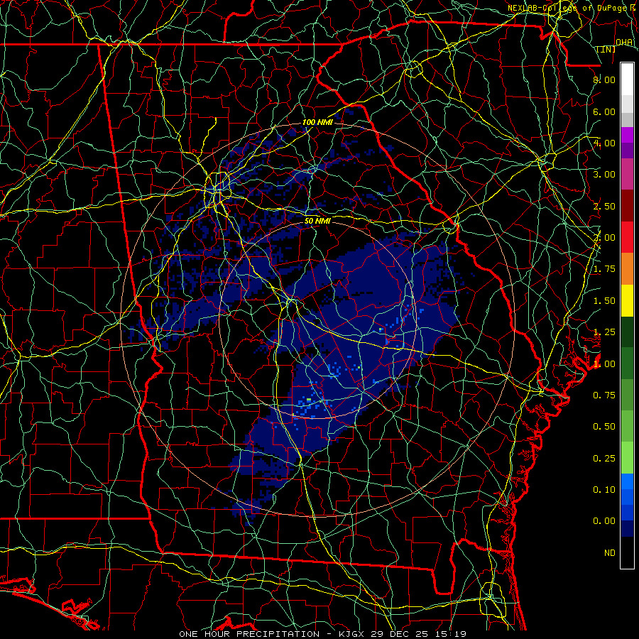The height and width of the screenshot is (639, 639).
Task: Choose the orange legend color block
Action: coord(627,268)
